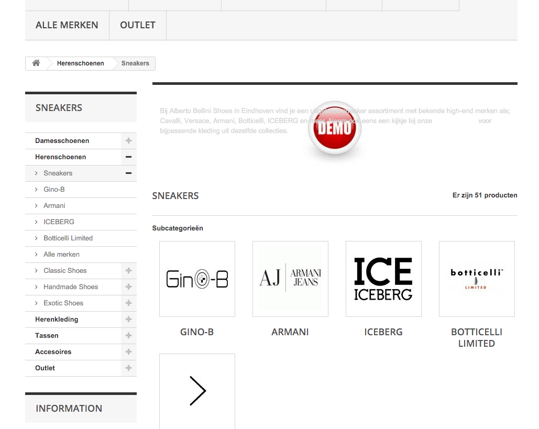Open the OUTLET menu tab
The width and height of the screenshot is (539, 429).
(x=138, y=25)
